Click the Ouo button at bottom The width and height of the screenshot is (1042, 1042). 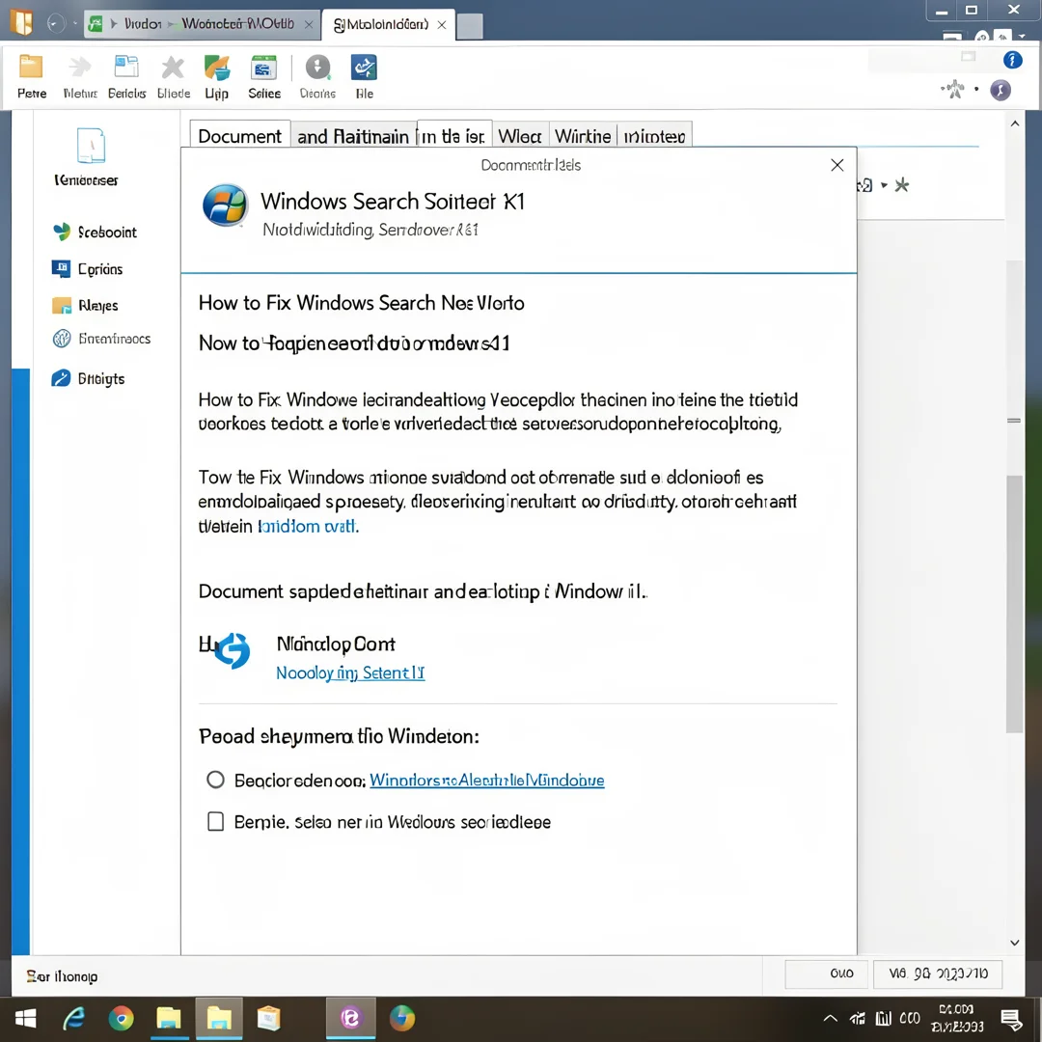(x=826, y=973)
